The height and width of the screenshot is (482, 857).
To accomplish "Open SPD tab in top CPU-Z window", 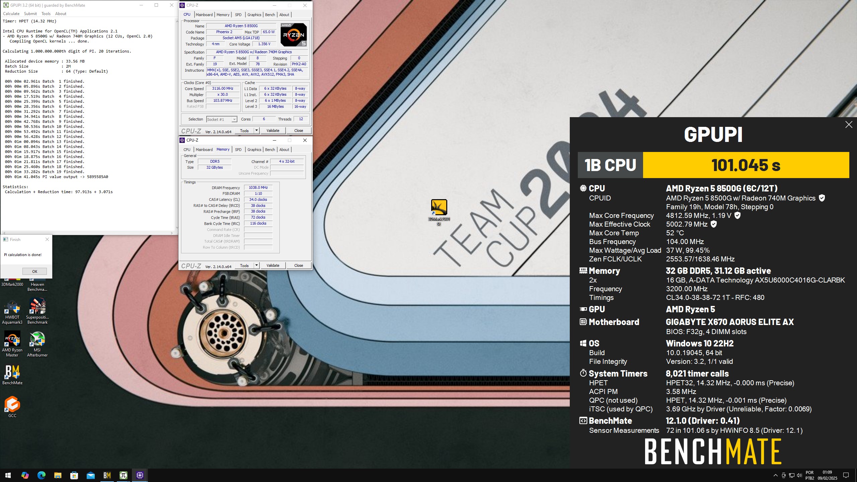I will point(238,15).
